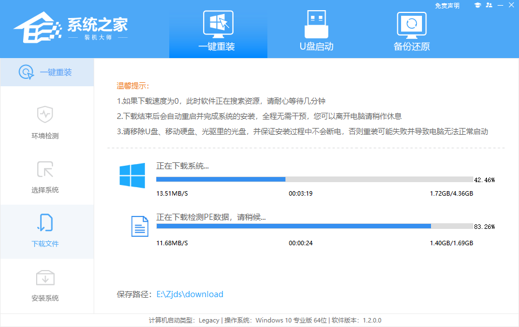Open the tutorial graduation cap icon
The height and width of the screenshot is (327, 519).
tap(477, 5)
